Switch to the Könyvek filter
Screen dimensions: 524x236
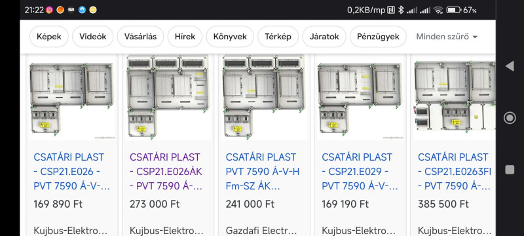[x=230, y=37]
